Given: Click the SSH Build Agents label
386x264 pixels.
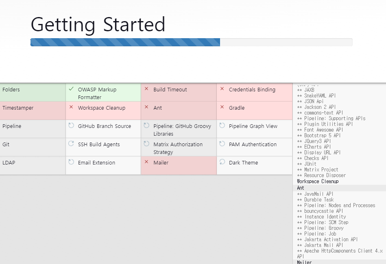Looking at the screenshot, I should (99, 145).
